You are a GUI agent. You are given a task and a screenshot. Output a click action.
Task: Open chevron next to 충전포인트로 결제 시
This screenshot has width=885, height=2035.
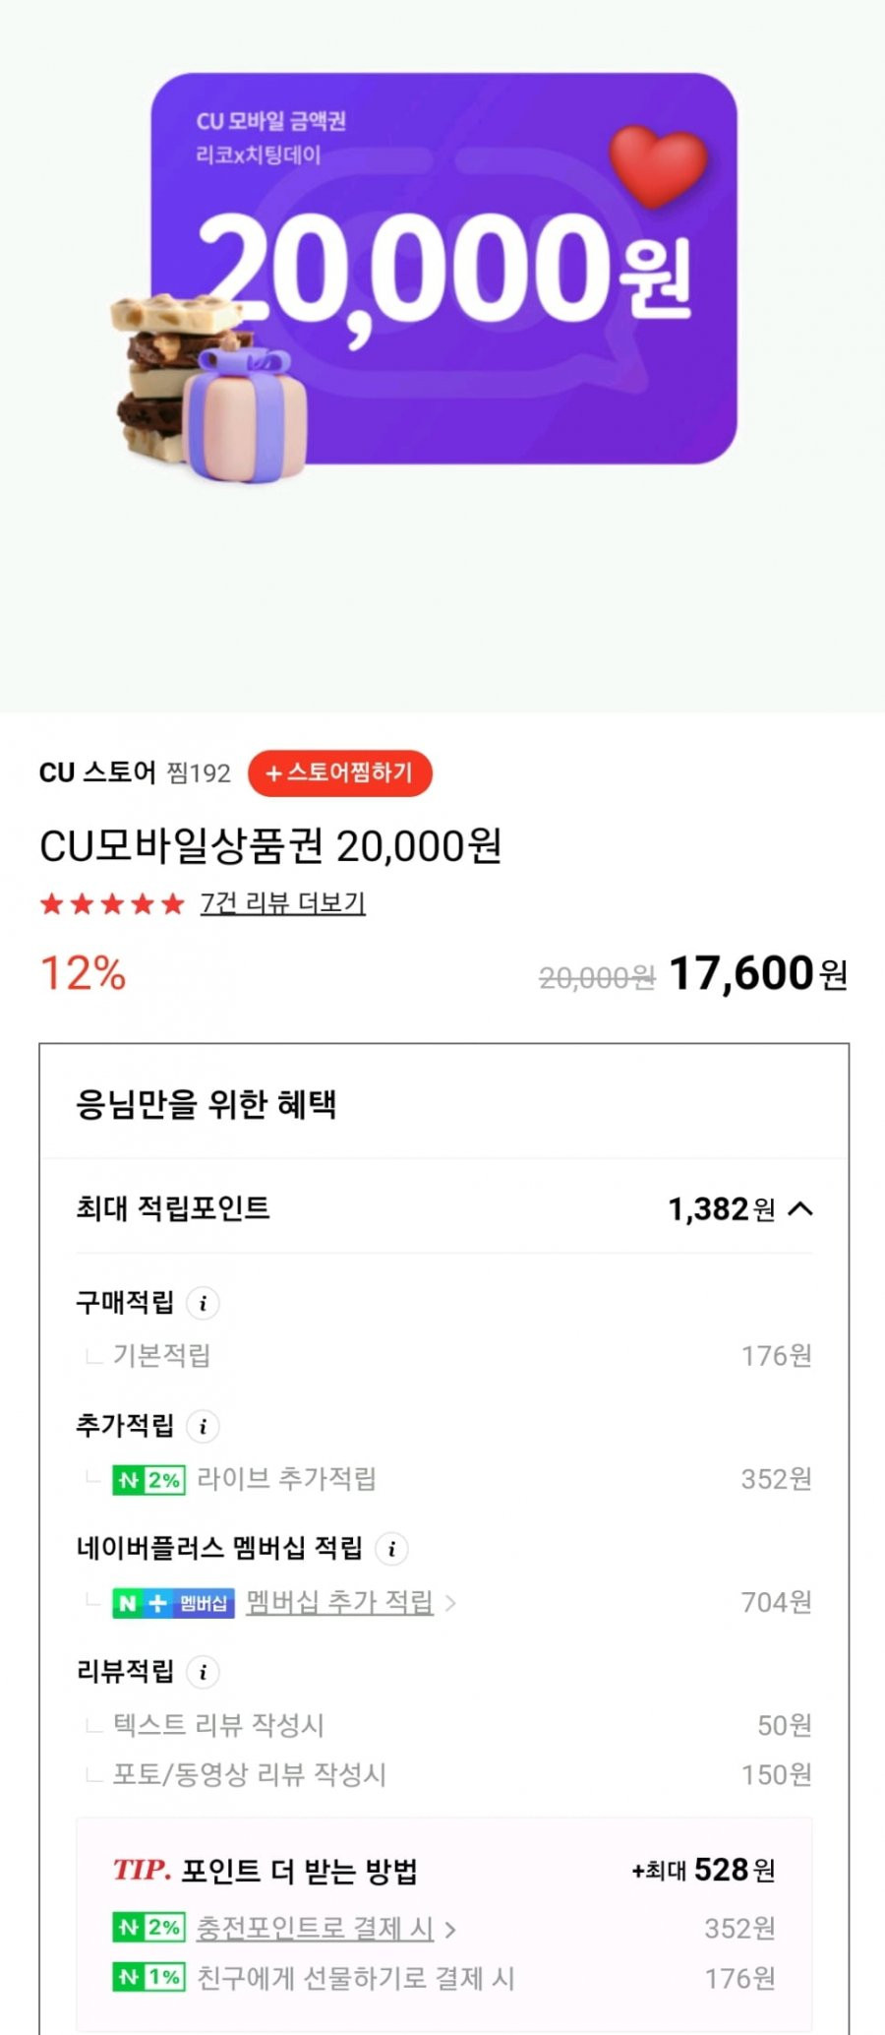click(450, 1929)
